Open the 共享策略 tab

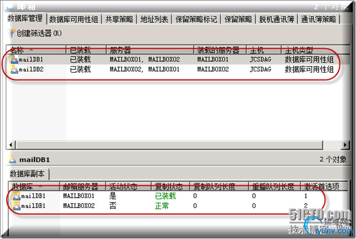(x=119, y=19)
